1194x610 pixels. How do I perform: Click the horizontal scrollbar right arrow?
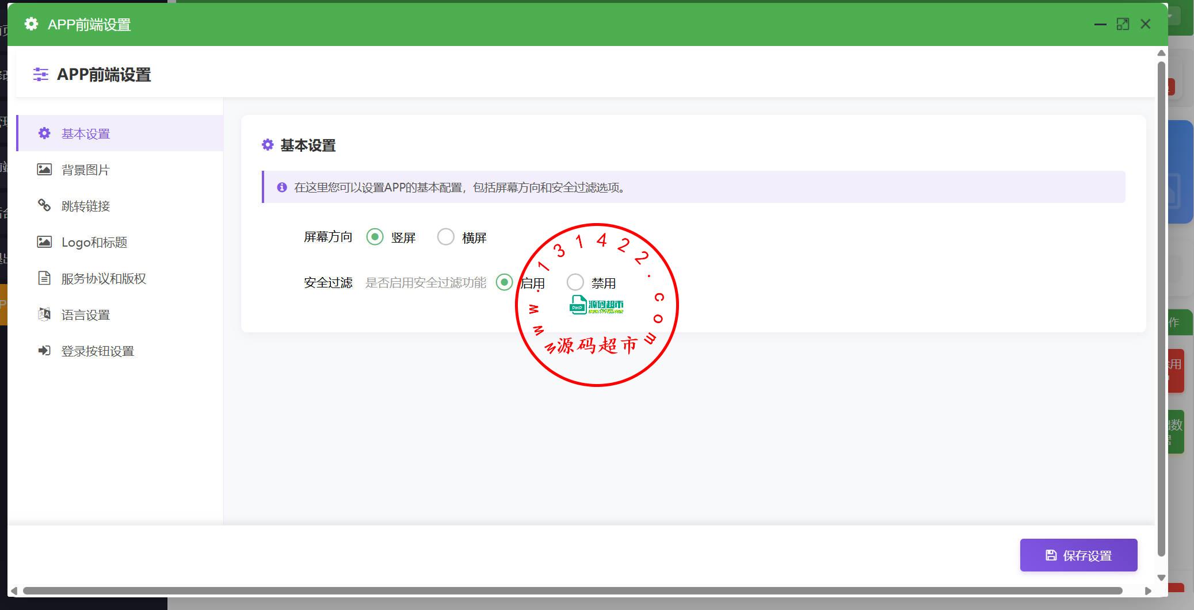pyautogui.click(x=1148, y=590)
